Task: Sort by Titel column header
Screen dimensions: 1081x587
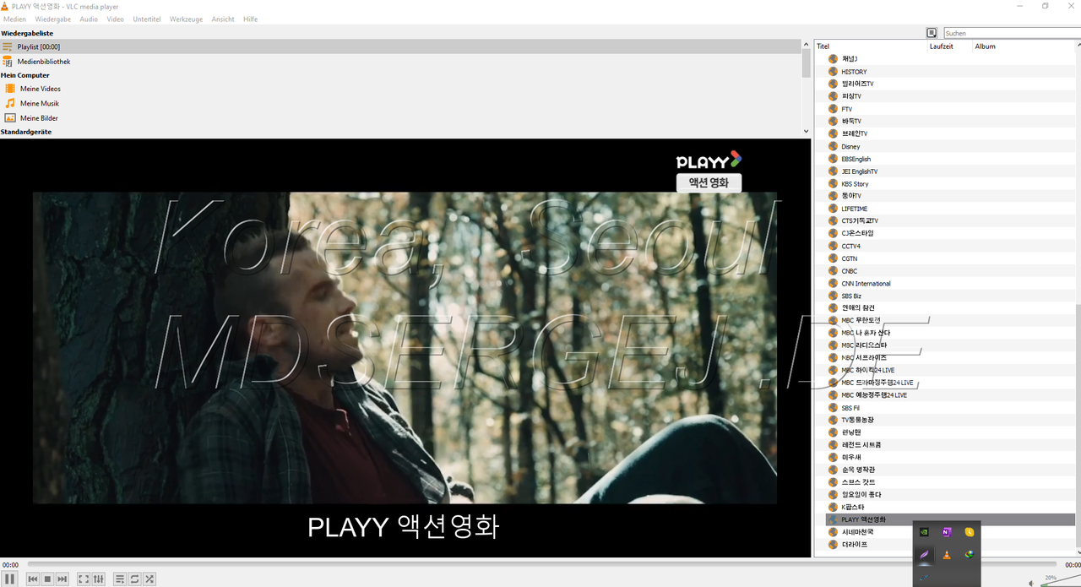Action: coord(871,46)
